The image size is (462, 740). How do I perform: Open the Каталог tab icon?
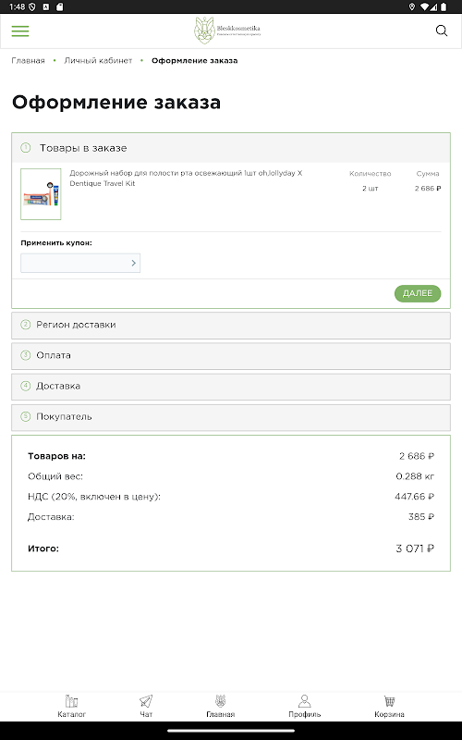point(71,701)
